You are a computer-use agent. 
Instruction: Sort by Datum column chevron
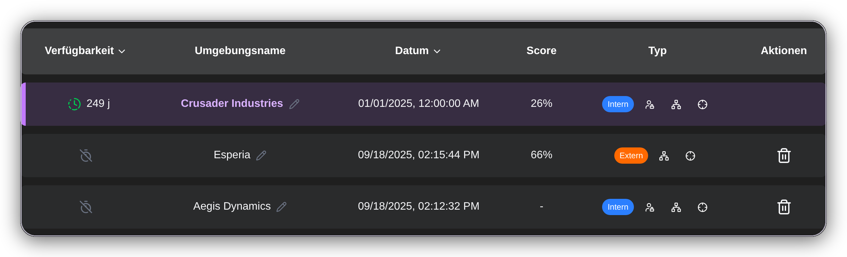437,51
